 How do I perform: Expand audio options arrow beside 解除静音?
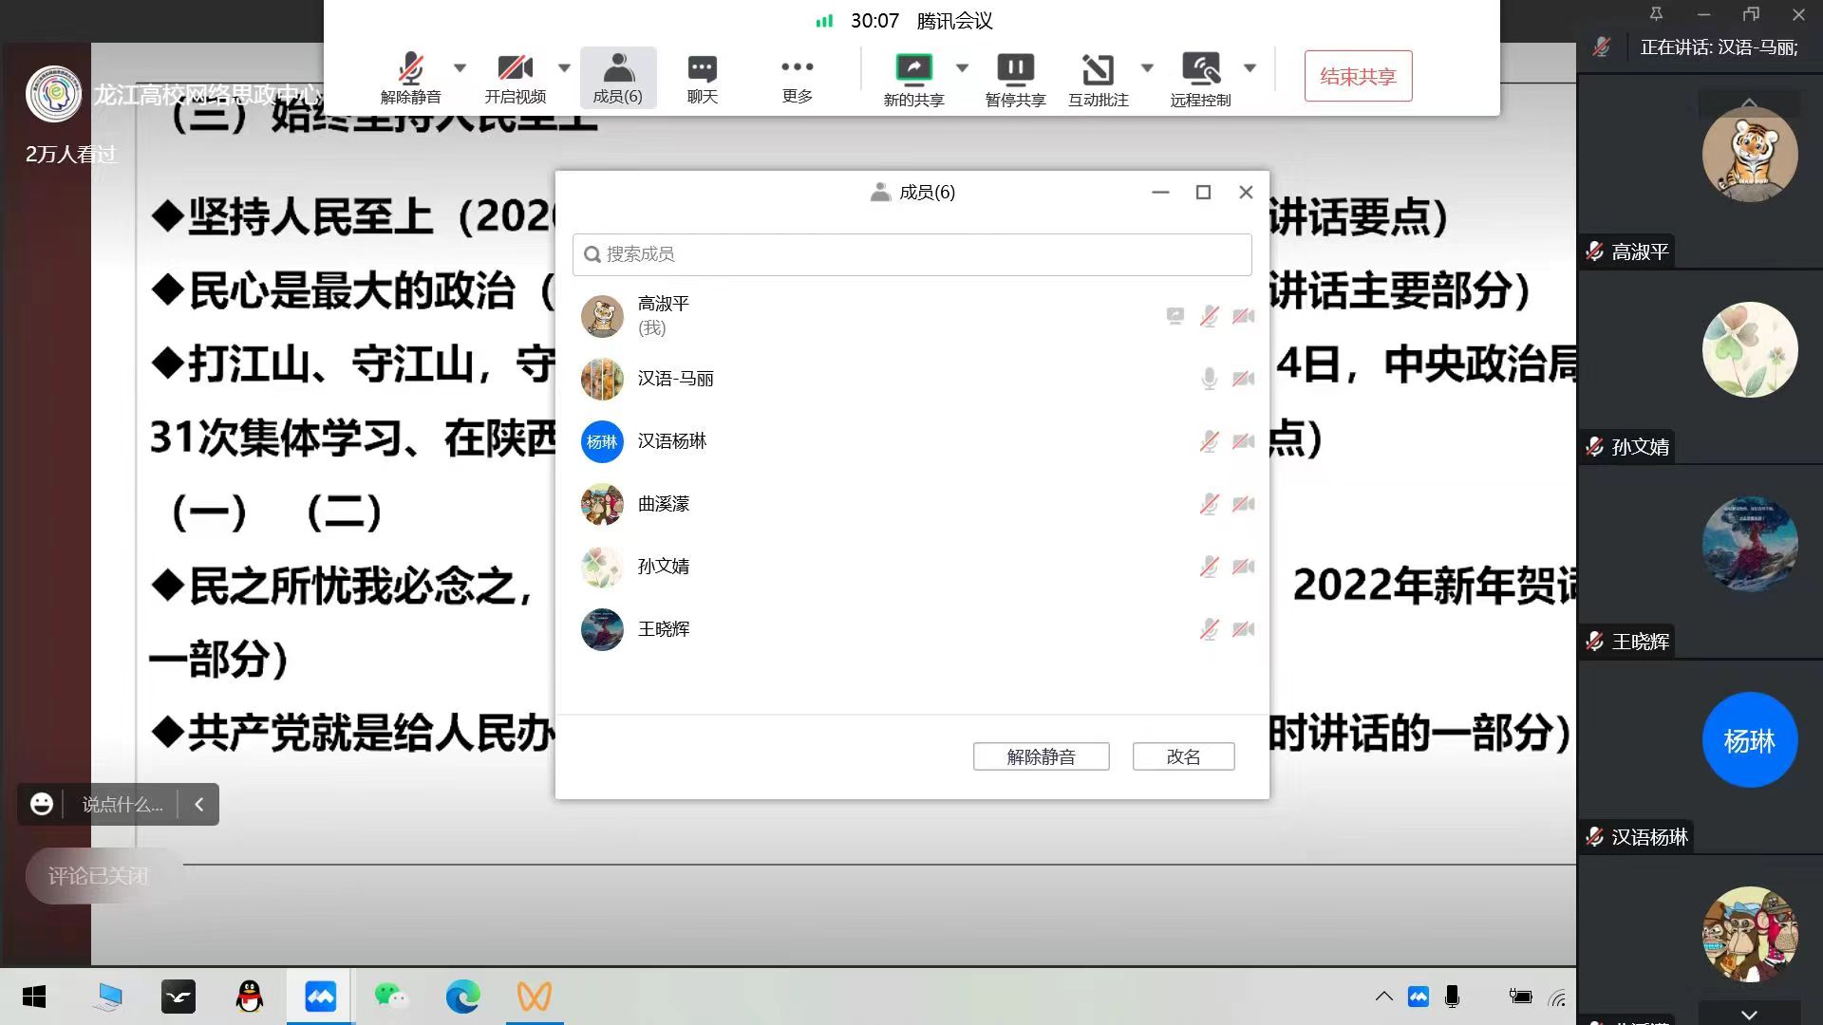tap(460, 67)
